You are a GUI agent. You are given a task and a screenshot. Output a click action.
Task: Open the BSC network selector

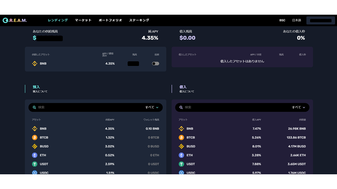(x=282, y=20)
